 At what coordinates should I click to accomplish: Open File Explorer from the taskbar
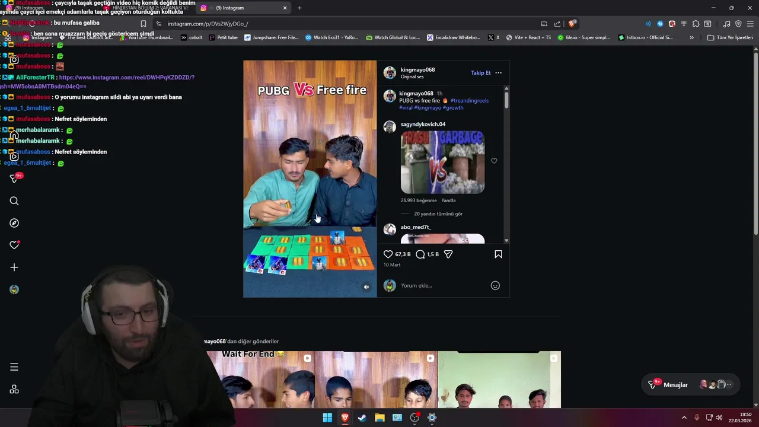coord(379,418)
